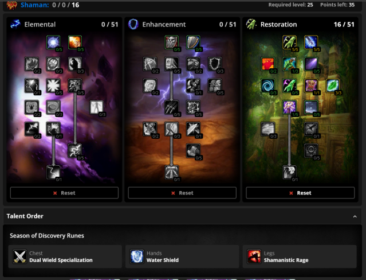
Task: Pick Elemental Fury talent (0/1)
Action: [53, 129]
